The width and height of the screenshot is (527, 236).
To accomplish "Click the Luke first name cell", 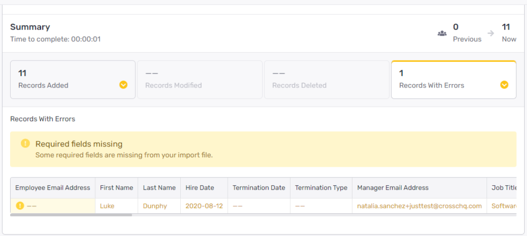I will (x=117, y=206).
